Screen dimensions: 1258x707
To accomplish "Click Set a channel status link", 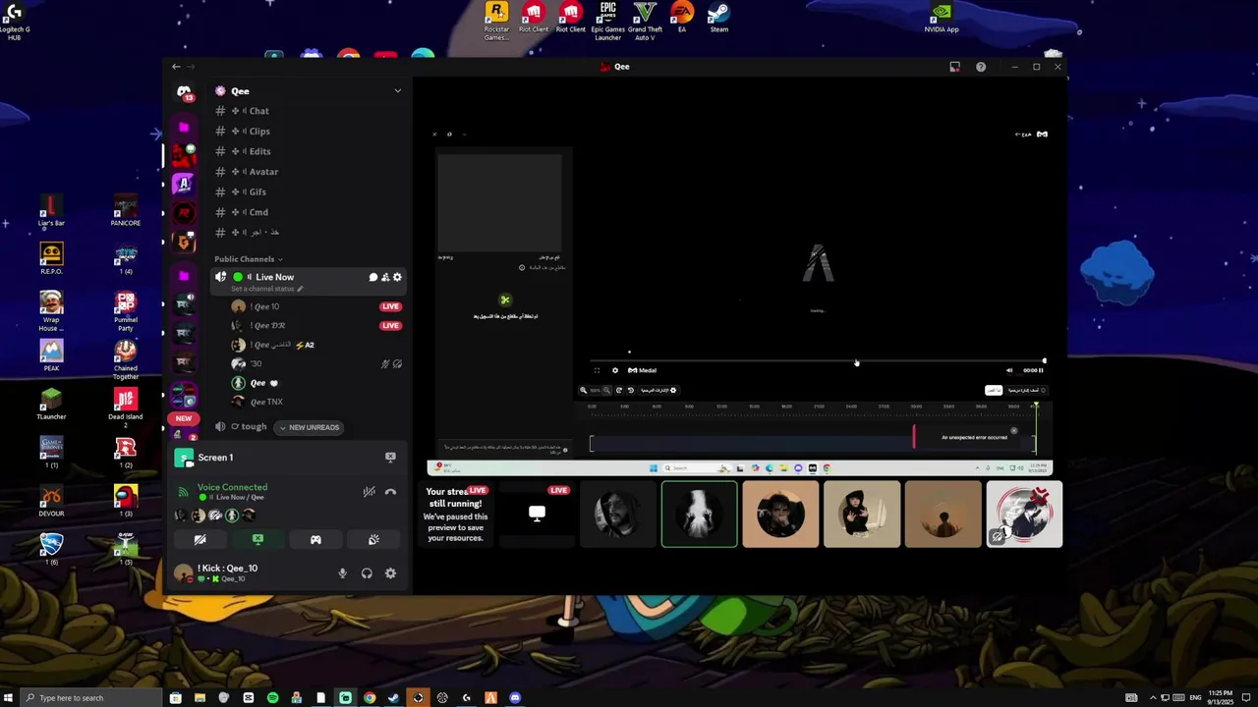I will (x=266, y=289).
